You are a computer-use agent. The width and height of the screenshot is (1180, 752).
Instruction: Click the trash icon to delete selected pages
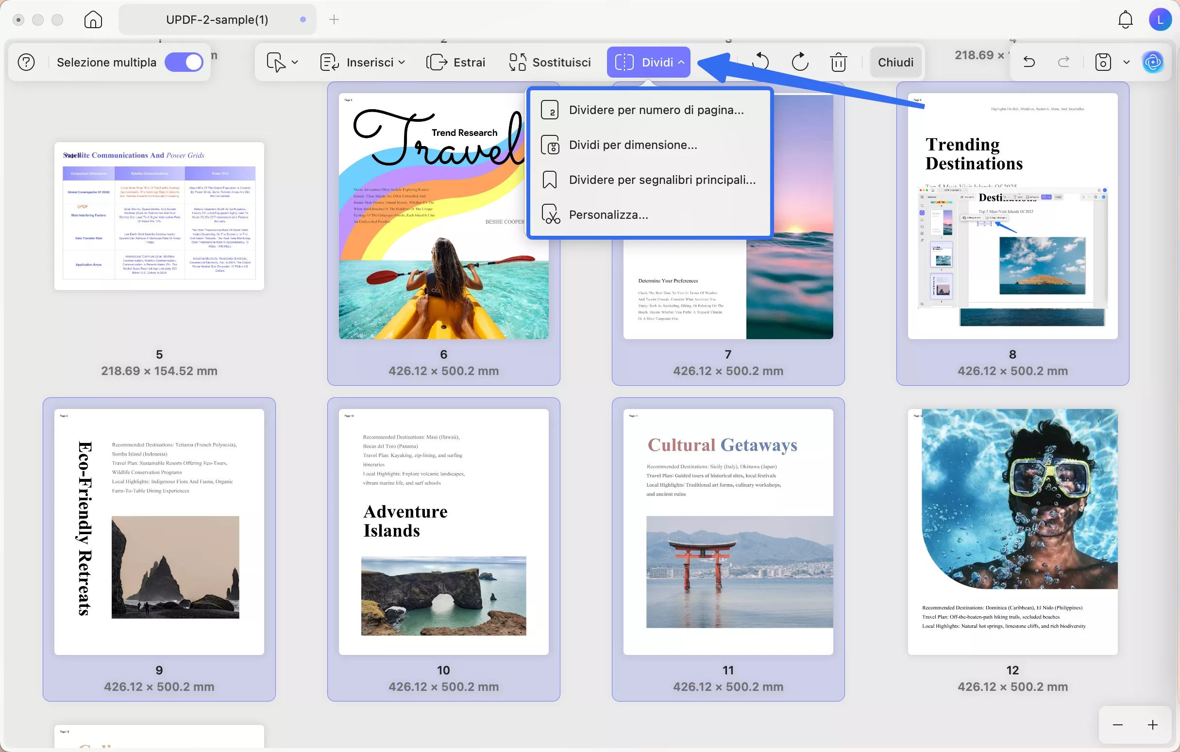tap(839, 62)
